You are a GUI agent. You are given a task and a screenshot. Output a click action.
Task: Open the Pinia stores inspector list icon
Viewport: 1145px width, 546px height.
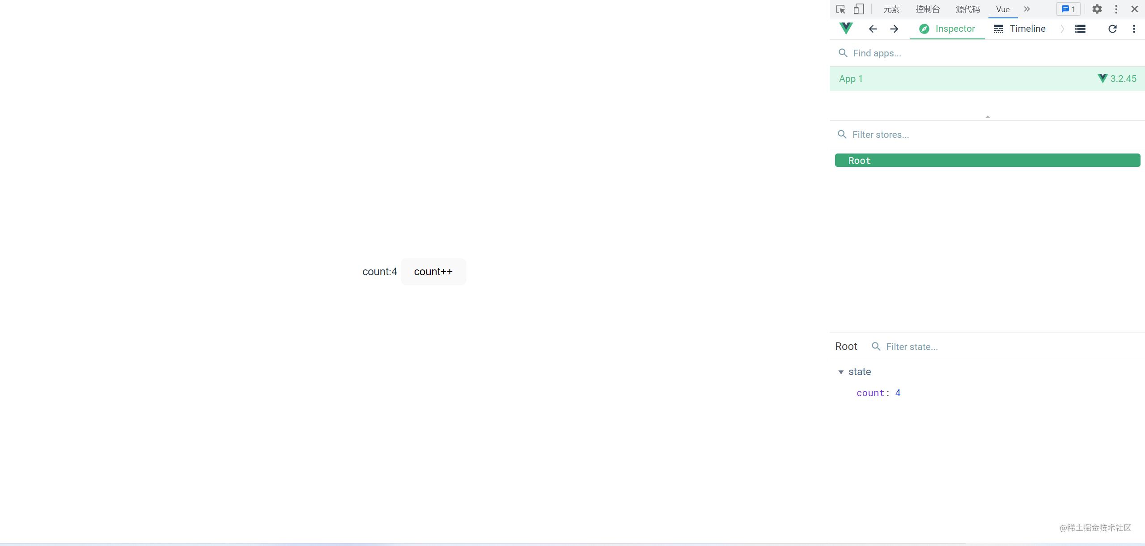click(1080, 29)
